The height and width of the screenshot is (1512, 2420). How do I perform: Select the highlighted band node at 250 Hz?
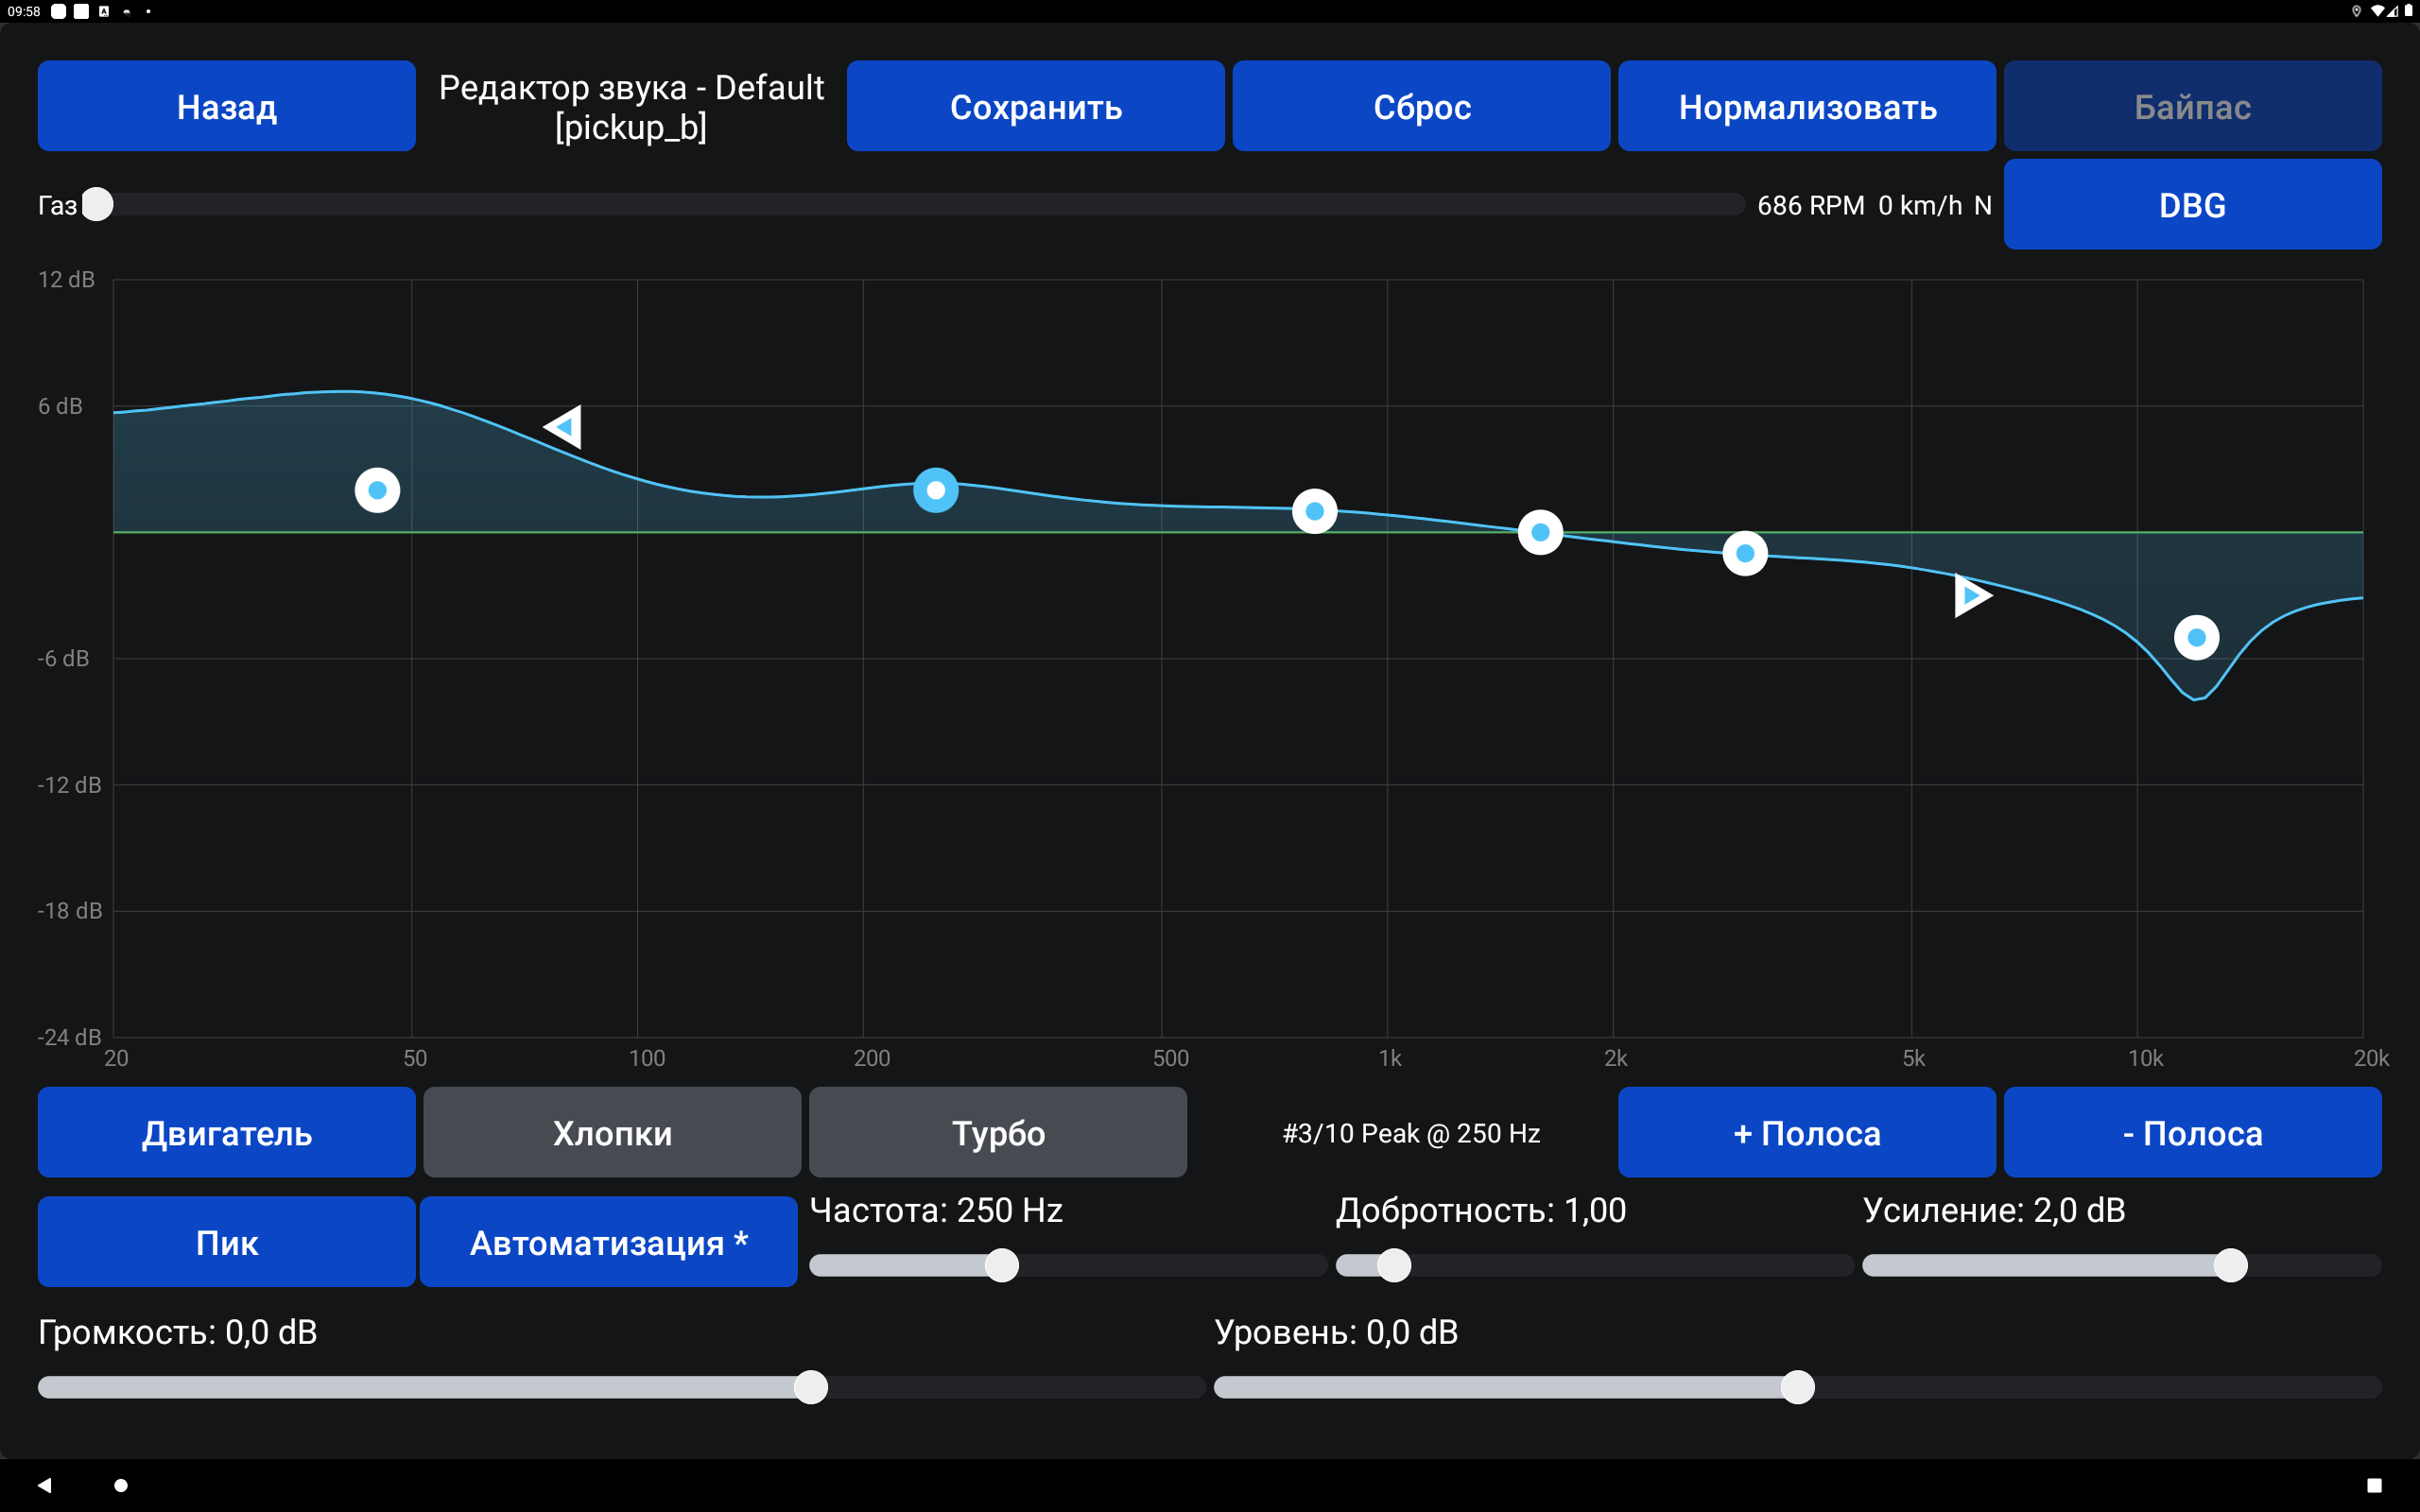tap(936, 490)
